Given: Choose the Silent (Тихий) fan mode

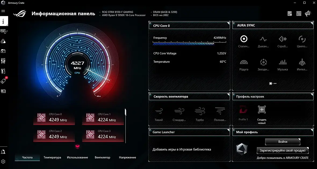Looking at the screenshot, I should click(x=159, y=114).
